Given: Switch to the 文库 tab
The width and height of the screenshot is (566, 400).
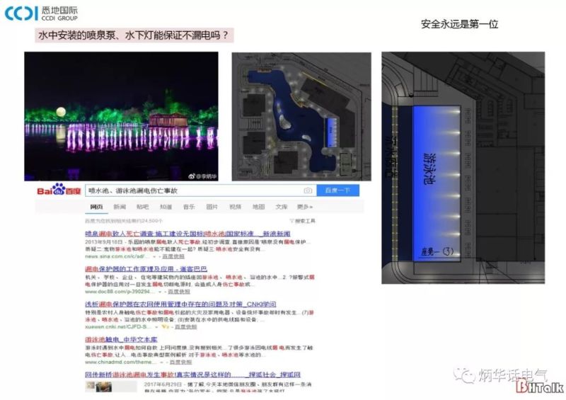Looking at the screenshot, I should 282,207.
